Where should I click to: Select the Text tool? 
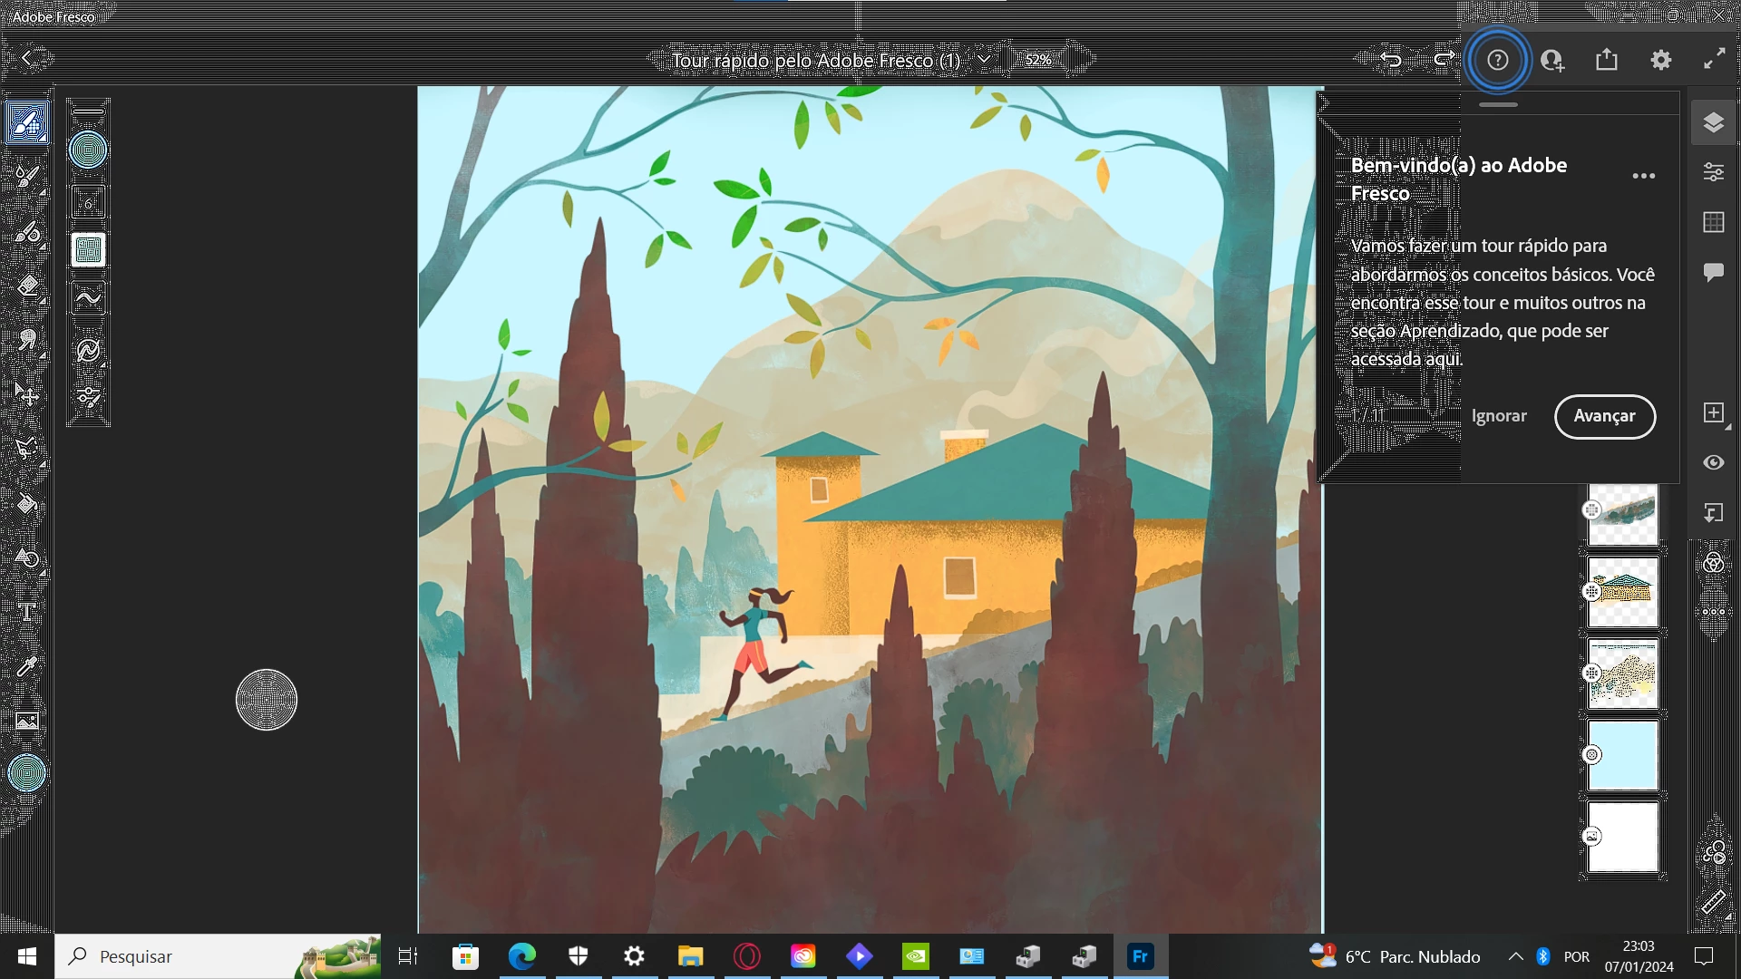click(x=27, y=613)
